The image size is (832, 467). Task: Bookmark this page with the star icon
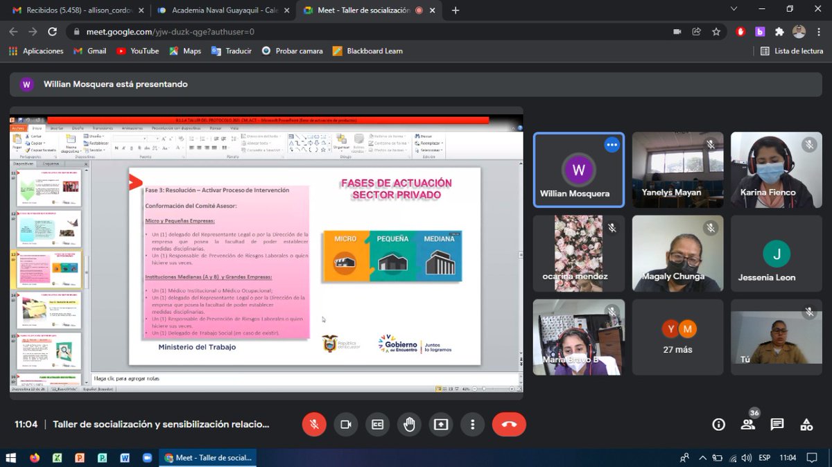click(x=716, y=32)
